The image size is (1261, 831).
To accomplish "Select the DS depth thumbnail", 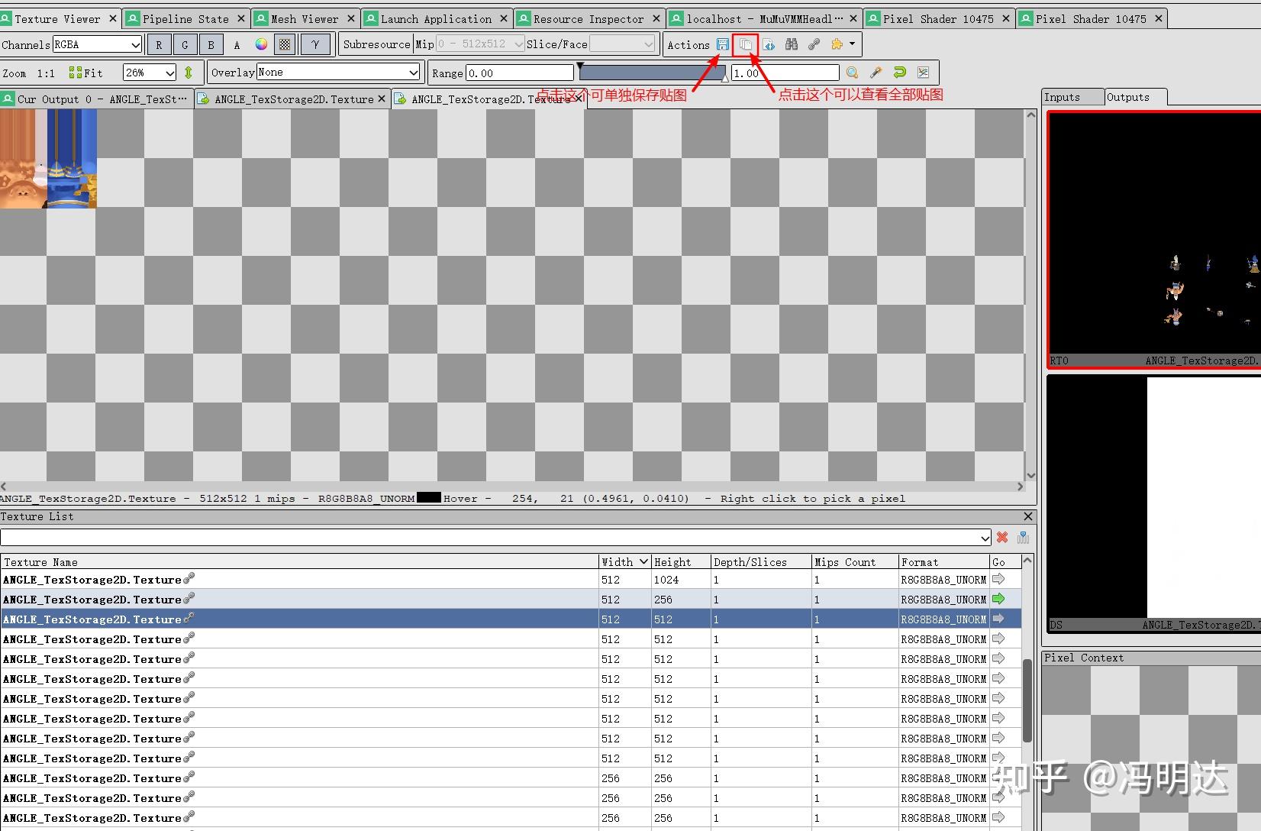I will [x=1153, y=504].
